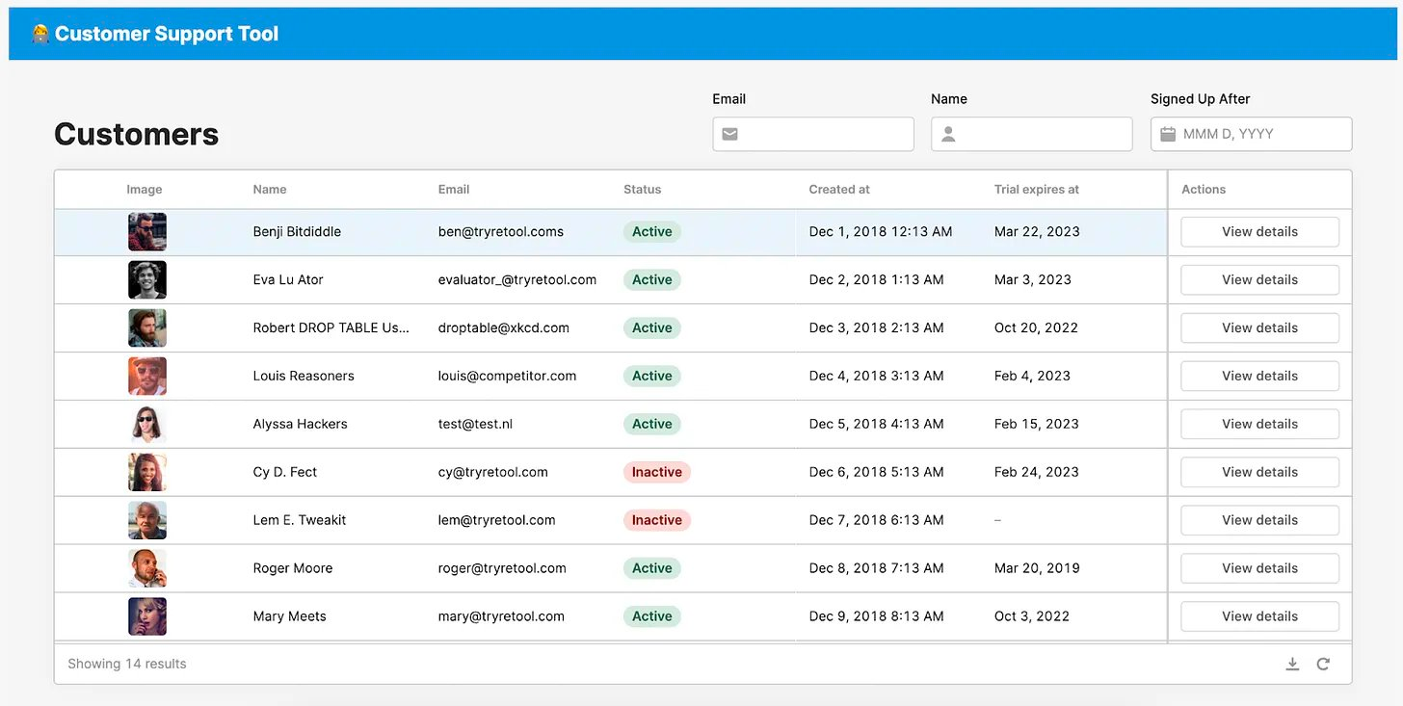
Task: Click the date Dec 6, 2018 5:13 AM
Action: click(x=876, y=473)
